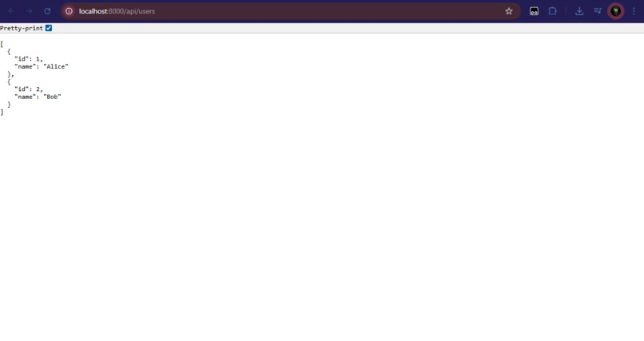This screenshot has width=644, height=341.
Task: Click the Pretty-print label text
Action: point(22,28)
